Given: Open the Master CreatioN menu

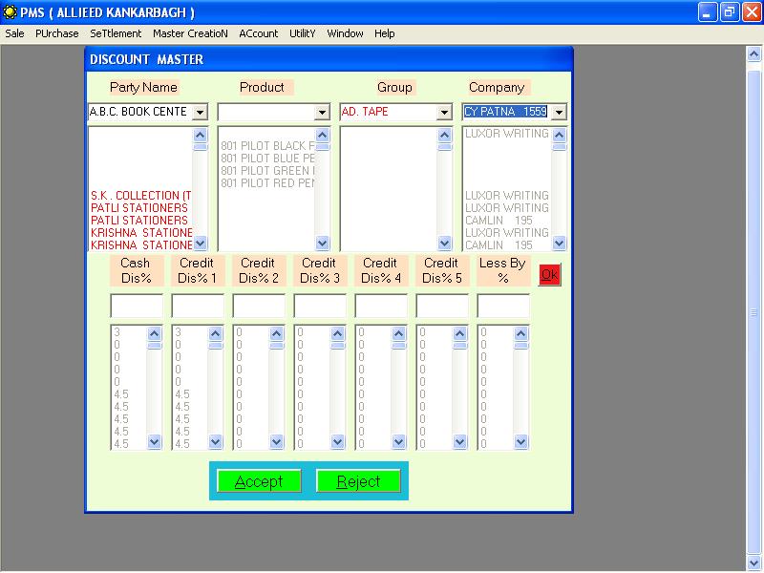Looking at the screenshot, I should pos(190,33).
